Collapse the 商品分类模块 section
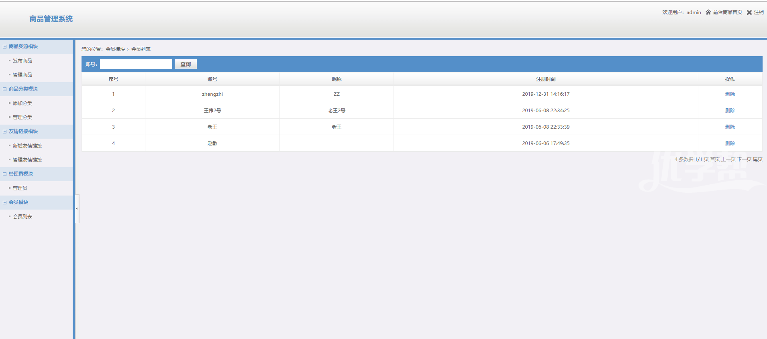 pyautogui.click(x=5, y=89)
